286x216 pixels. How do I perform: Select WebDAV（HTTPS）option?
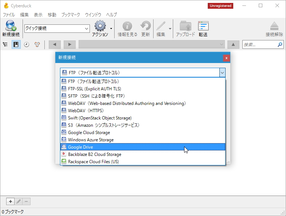[143, 110]
